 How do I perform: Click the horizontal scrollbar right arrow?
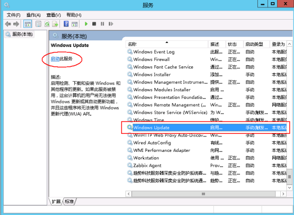[x=283, y=194]
